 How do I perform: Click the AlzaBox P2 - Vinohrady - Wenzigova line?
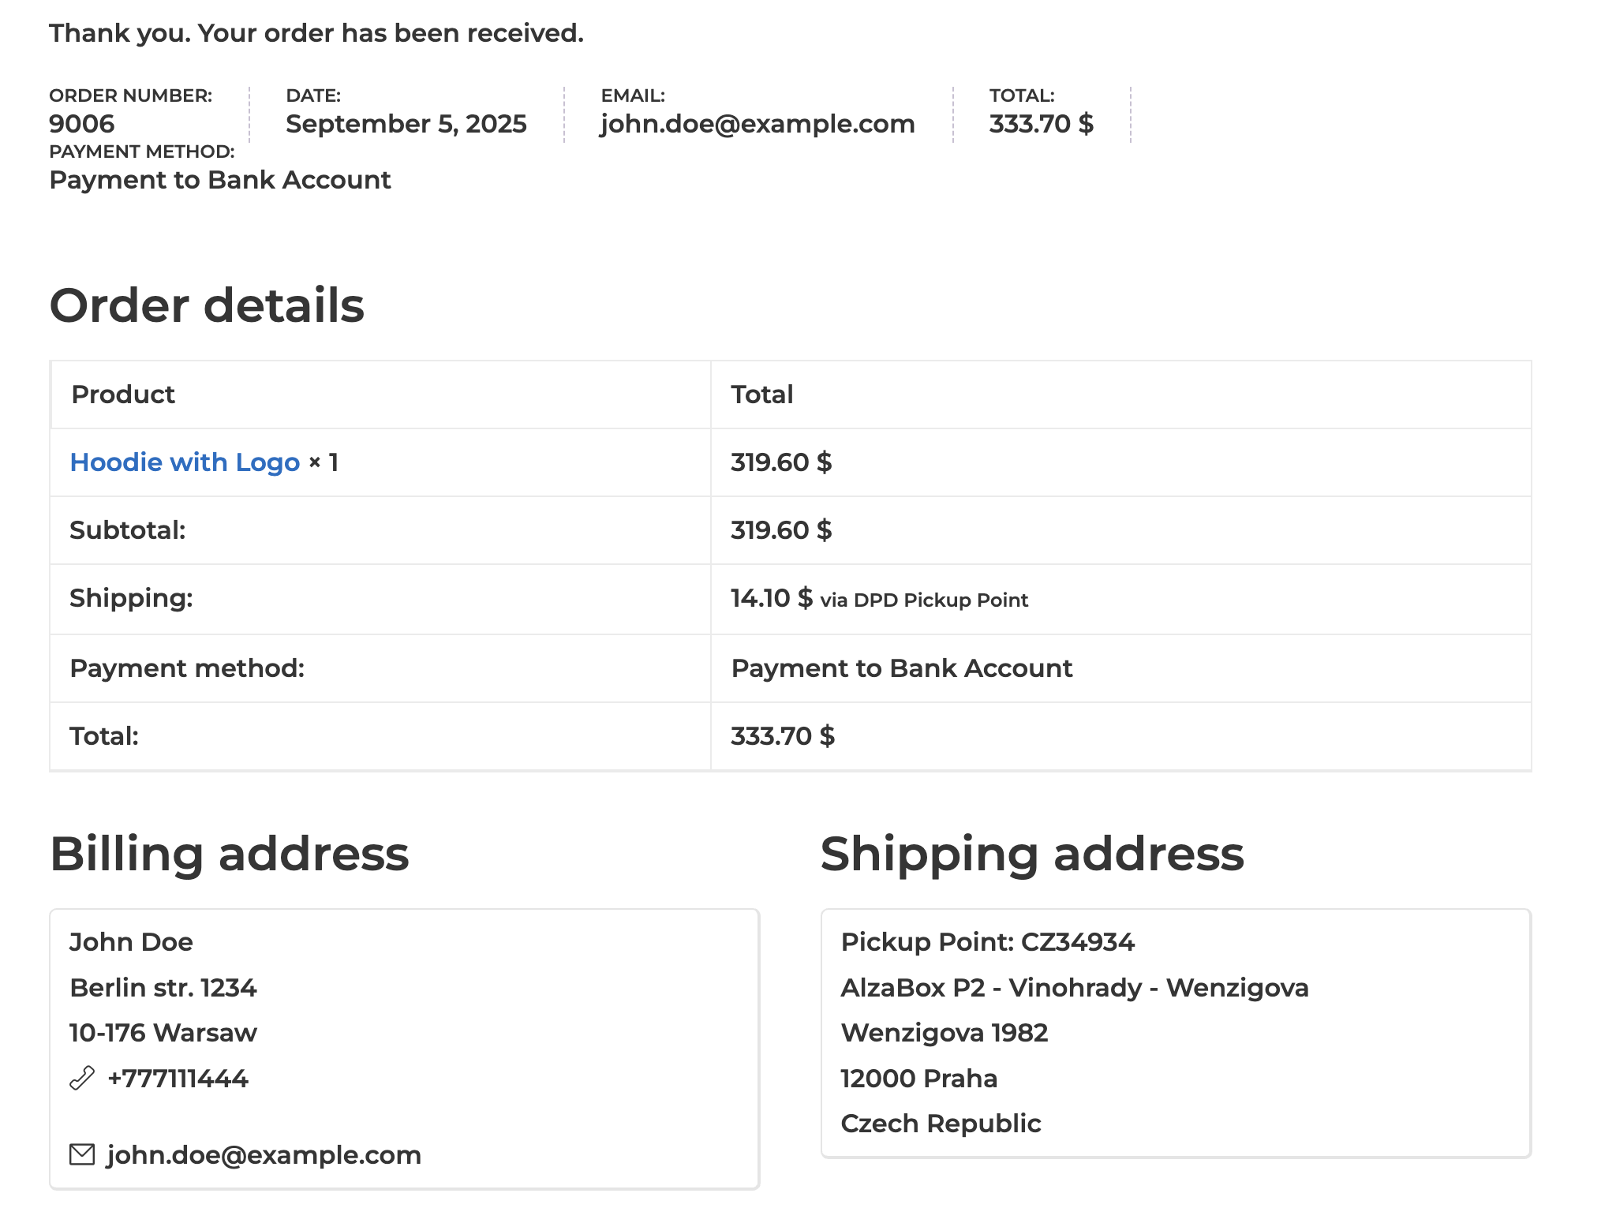pyautogui.click(x=1074, y=988)
